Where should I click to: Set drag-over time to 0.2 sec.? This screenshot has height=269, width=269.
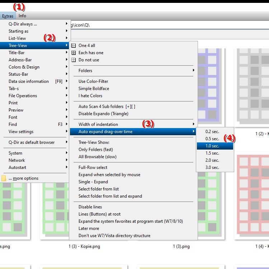pos(215,132)
